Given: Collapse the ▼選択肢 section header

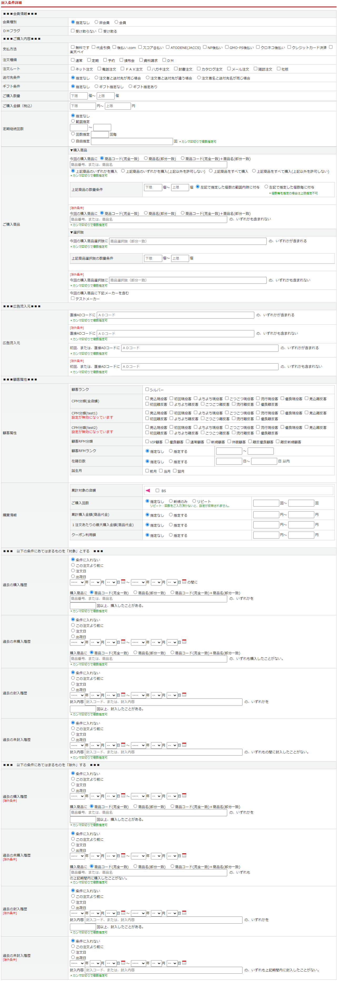Looking at the screenshot, I should 77,232.
